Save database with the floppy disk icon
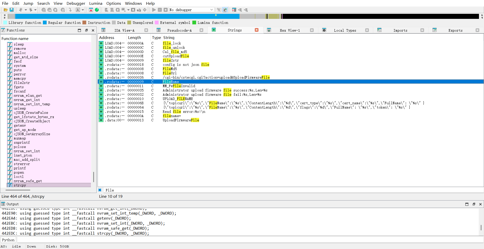484x249 pixels. click(x=12, y=10)
